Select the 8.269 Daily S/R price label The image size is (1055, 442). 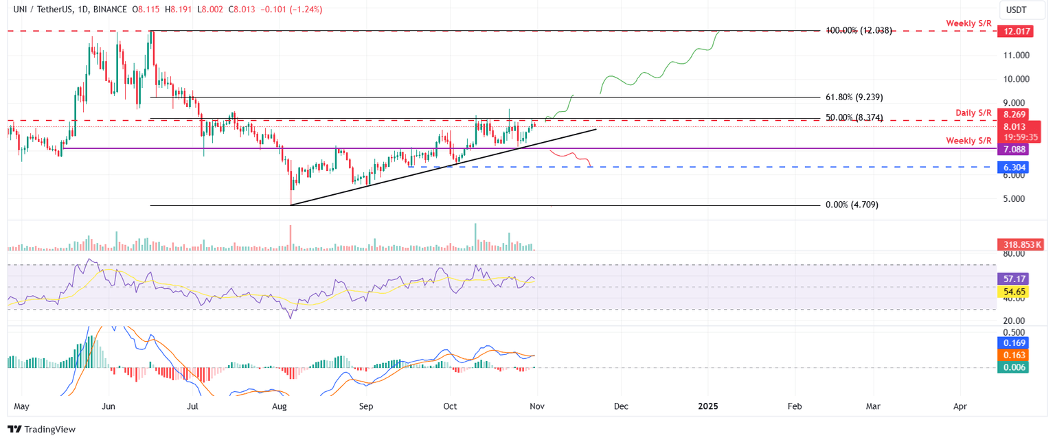1014,115
